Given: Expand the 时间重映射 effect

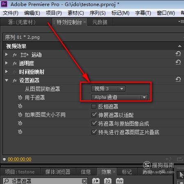Looking at the screenshot, I should (6, 71).
